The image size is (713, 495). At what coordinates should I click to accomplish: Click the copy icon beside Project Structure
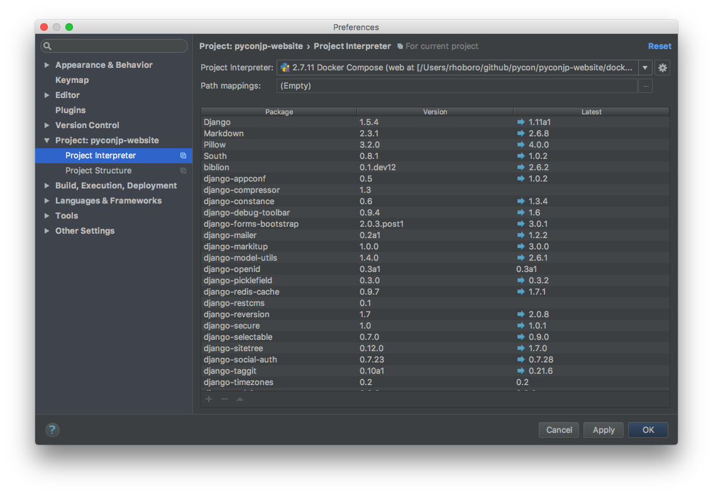coord(183,171)
